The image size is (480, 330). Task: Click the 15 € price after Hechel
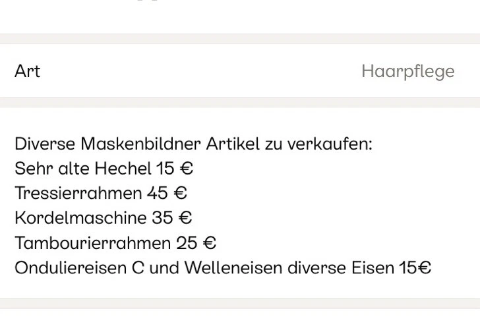[x=175, y=169]
